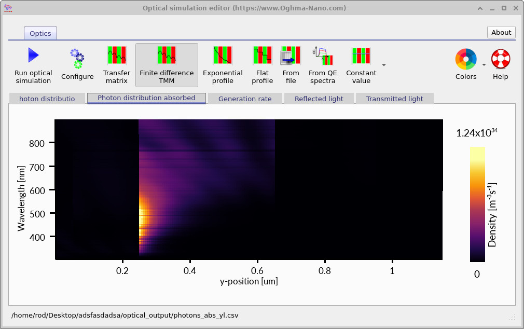Click the photons_abs_yl.csv file path
This screenshot has height=329, width=524.
pyautogui.click(x=125, y=316)
